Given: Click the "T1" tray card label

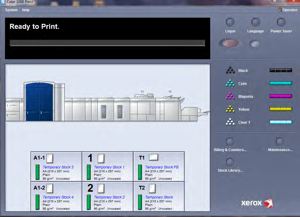Looking at the screenshot, I should 142,158.
